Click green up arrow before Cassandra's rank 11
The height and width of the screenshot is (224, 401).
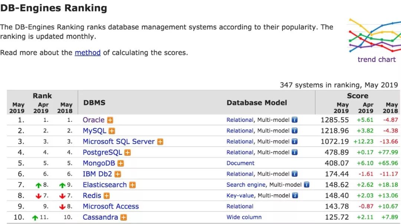(x=35, y=218)
